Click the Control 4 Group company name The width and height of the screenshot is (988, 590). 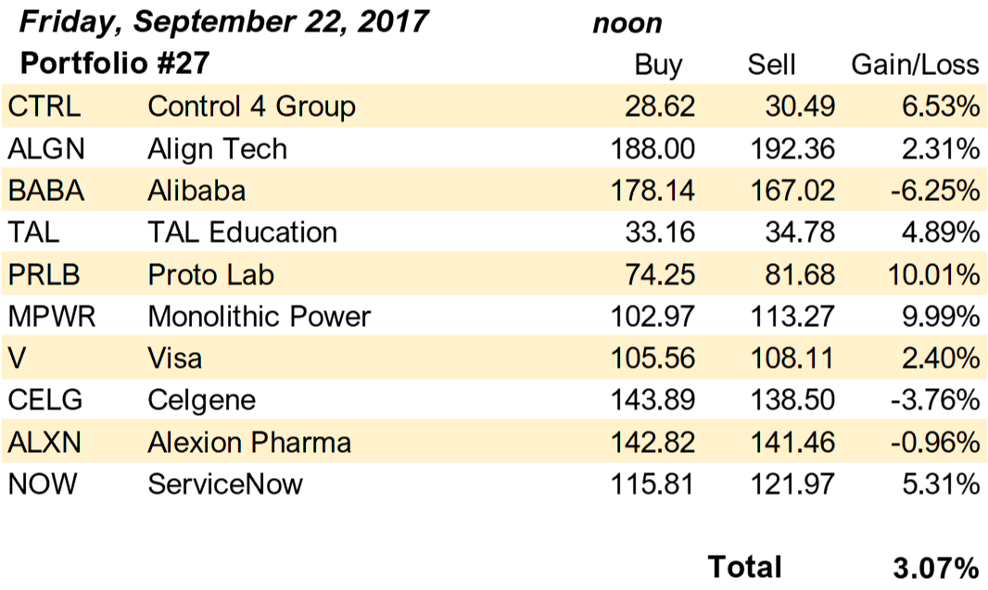251,107
